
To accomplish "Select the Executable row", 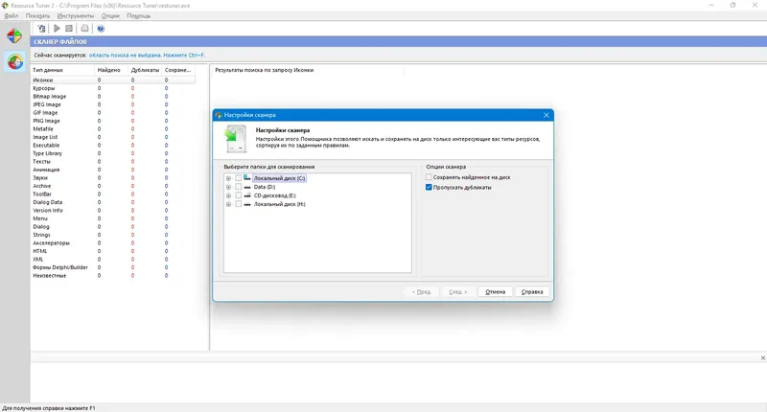I will 112,145.
